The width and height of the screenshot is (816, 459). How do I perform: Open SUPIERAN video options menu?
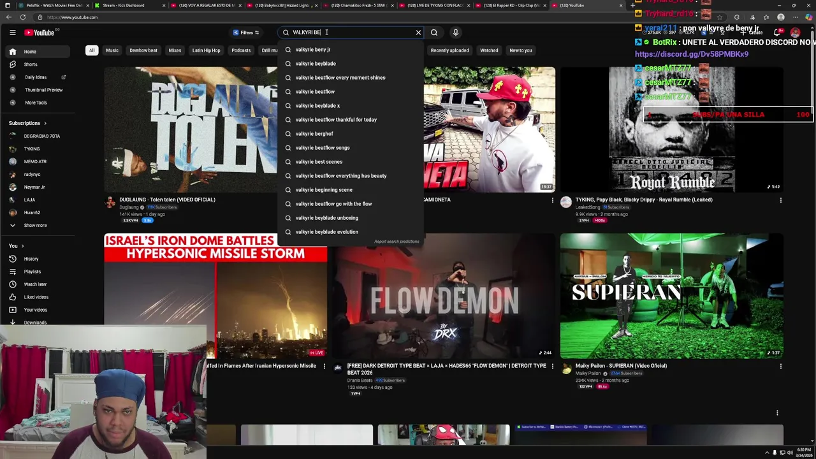pos(780,367)
